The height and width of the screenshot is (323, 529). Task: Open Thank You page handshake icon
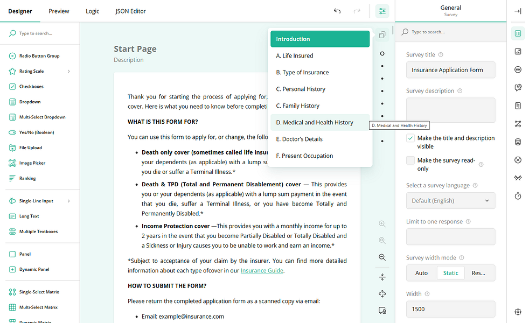(518, 178)
